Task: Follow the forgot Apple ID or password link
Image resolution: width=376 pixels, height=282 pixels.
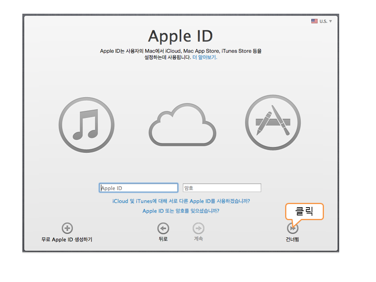Action: pyautogui.click(x=181, y=211)
